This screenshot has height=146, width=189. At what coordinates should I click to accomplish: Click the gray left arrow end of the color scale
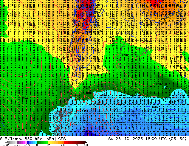tap(7, 142)
